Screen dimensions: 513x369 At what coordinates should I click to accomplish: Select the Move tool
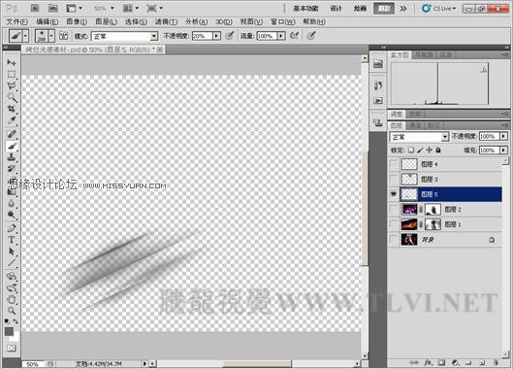point(12,62)
